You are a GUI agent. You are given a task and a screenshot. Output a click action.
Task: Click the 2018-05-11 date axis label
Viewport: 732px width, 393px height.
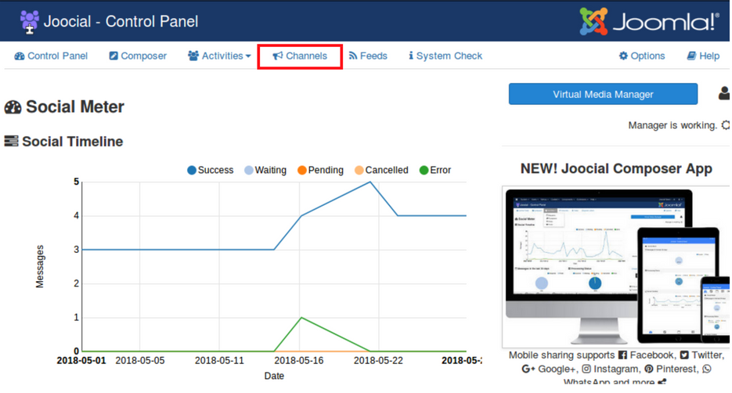(219, 361)
